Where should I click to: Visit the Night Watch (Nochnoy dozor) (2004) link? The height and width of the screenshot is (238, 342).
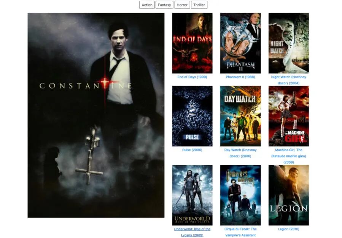(289, 80)
